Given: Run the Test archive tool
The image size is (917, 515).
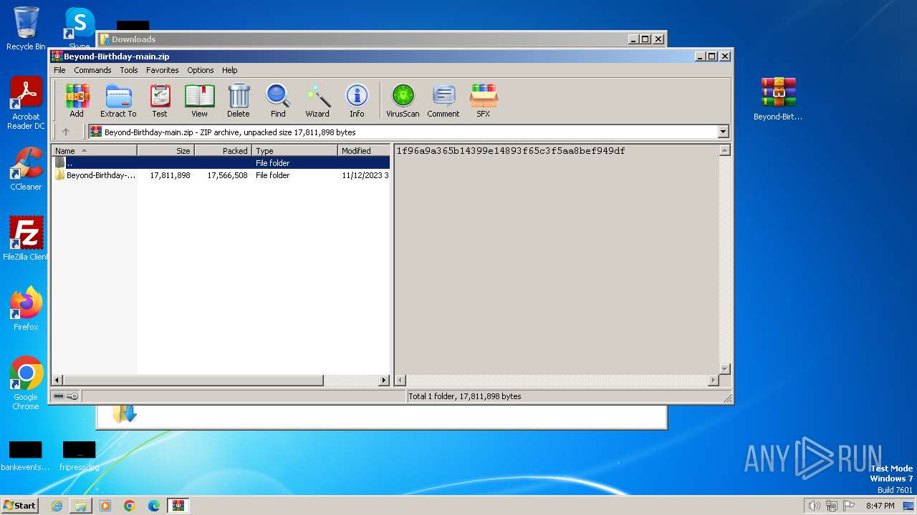Looking at the screenshot, I should coord(160,100).
